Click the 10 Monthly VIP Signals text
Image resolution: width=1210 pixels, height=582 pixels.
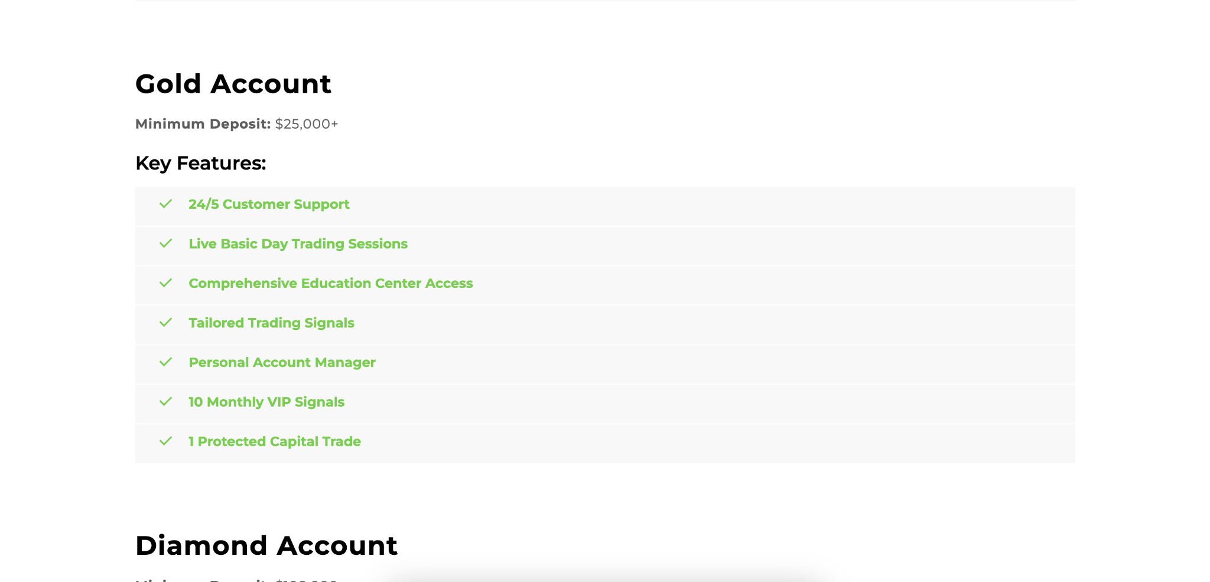(x=266, y=402)
